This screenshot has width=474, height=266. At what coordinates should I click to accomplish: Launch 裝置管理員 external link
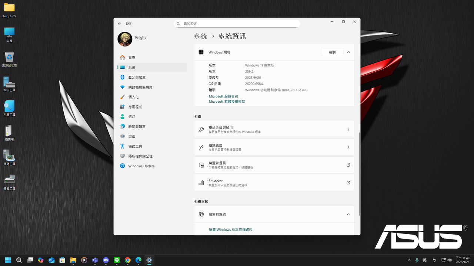[x=274, y=165]
